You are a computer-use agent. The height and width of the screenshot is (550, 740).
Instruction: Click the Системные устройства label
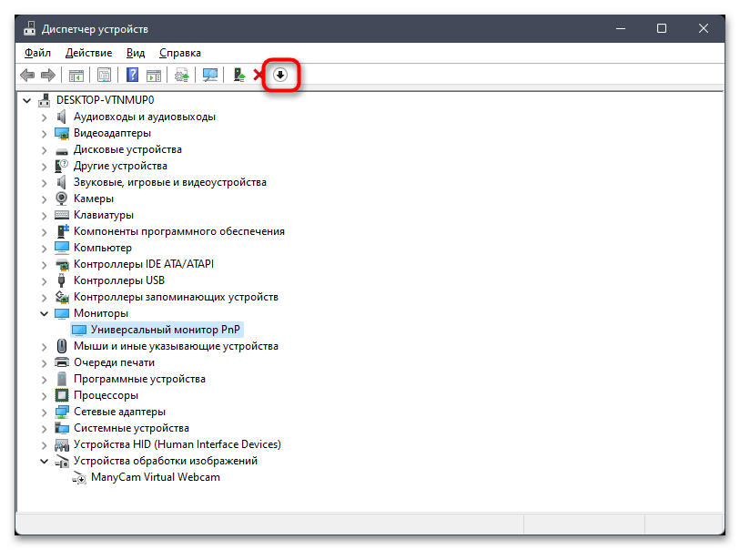131,428
